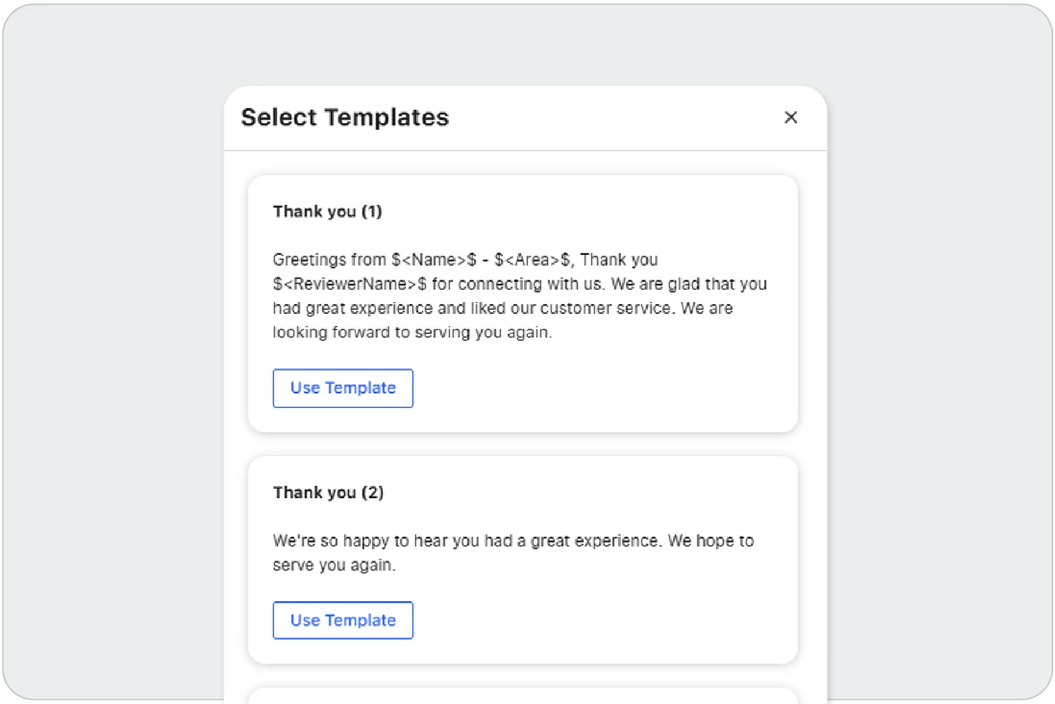Select the Thank you (2) title
The image size is (1055, 704).
point(328,493)
